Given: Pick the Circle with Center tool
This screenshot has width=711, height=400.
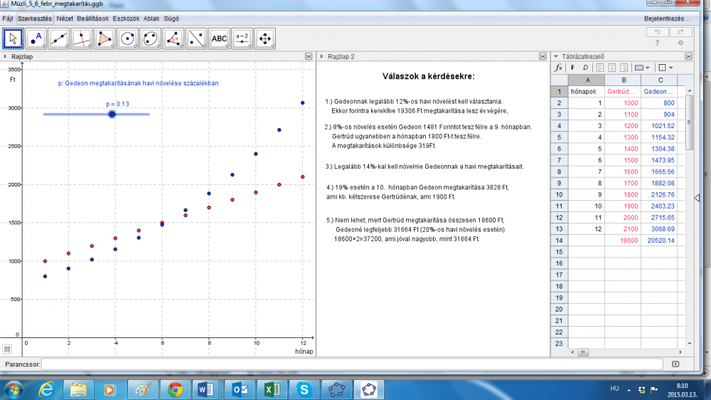Looking at the screenshot, I should (128, 38).
